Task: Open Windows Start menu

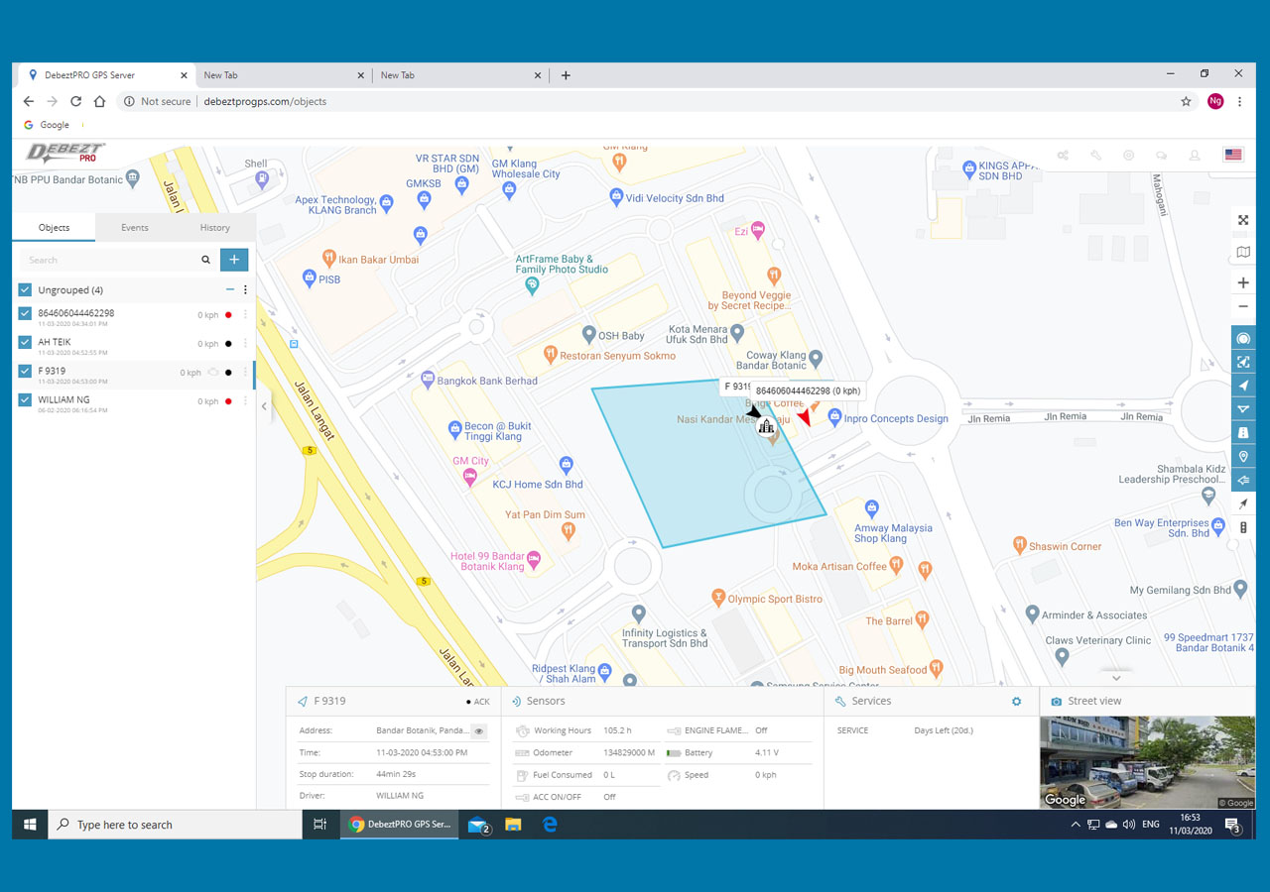Action: coord(30,825)
